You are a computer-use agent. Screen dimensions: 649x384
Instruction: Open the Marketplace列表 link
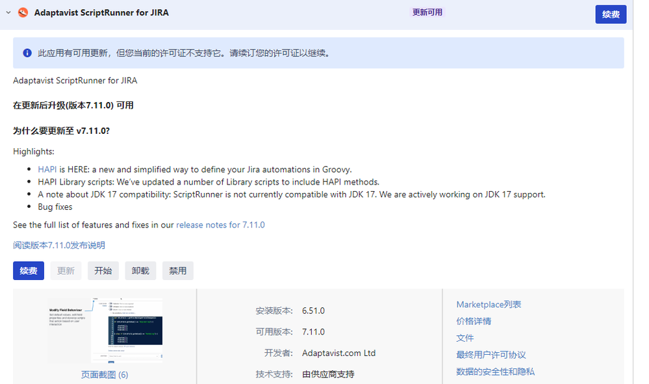489,305
